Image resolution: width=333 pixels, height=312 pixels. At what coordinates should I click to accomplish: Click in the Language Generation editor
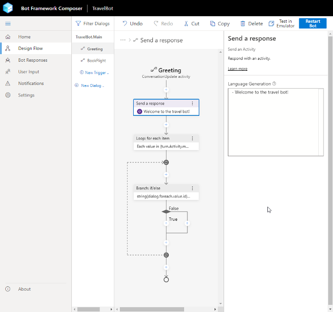pos(275,123)
